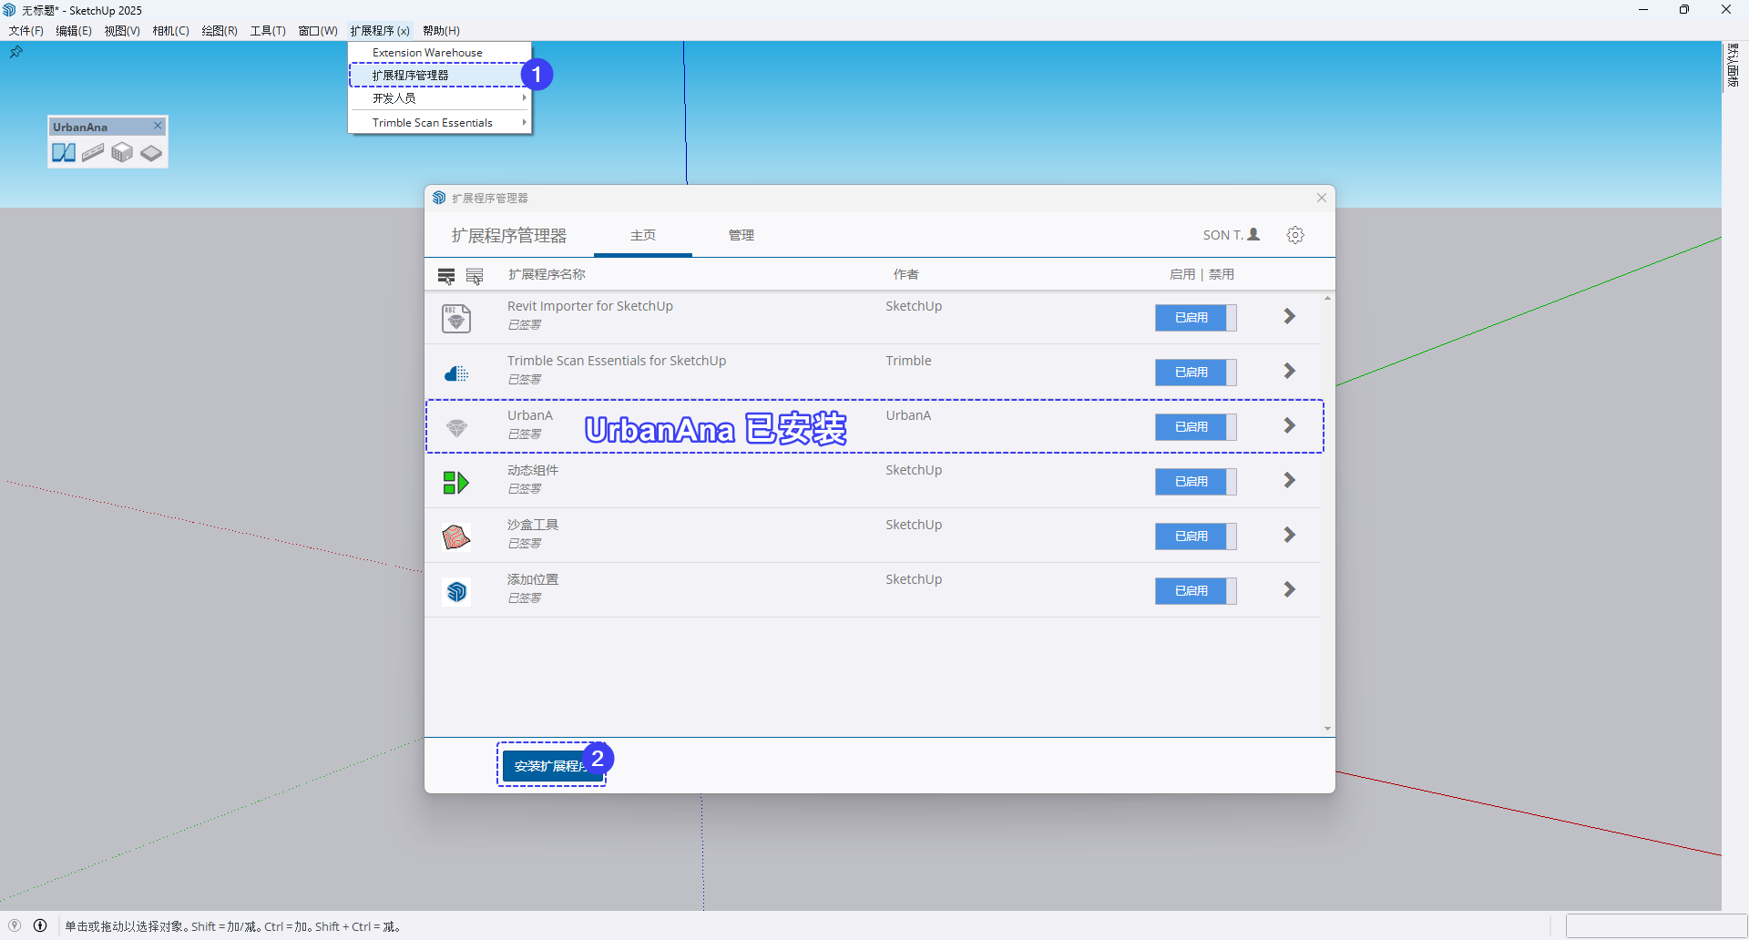Close the Extension Manager dialog

tap(1322, 198)
